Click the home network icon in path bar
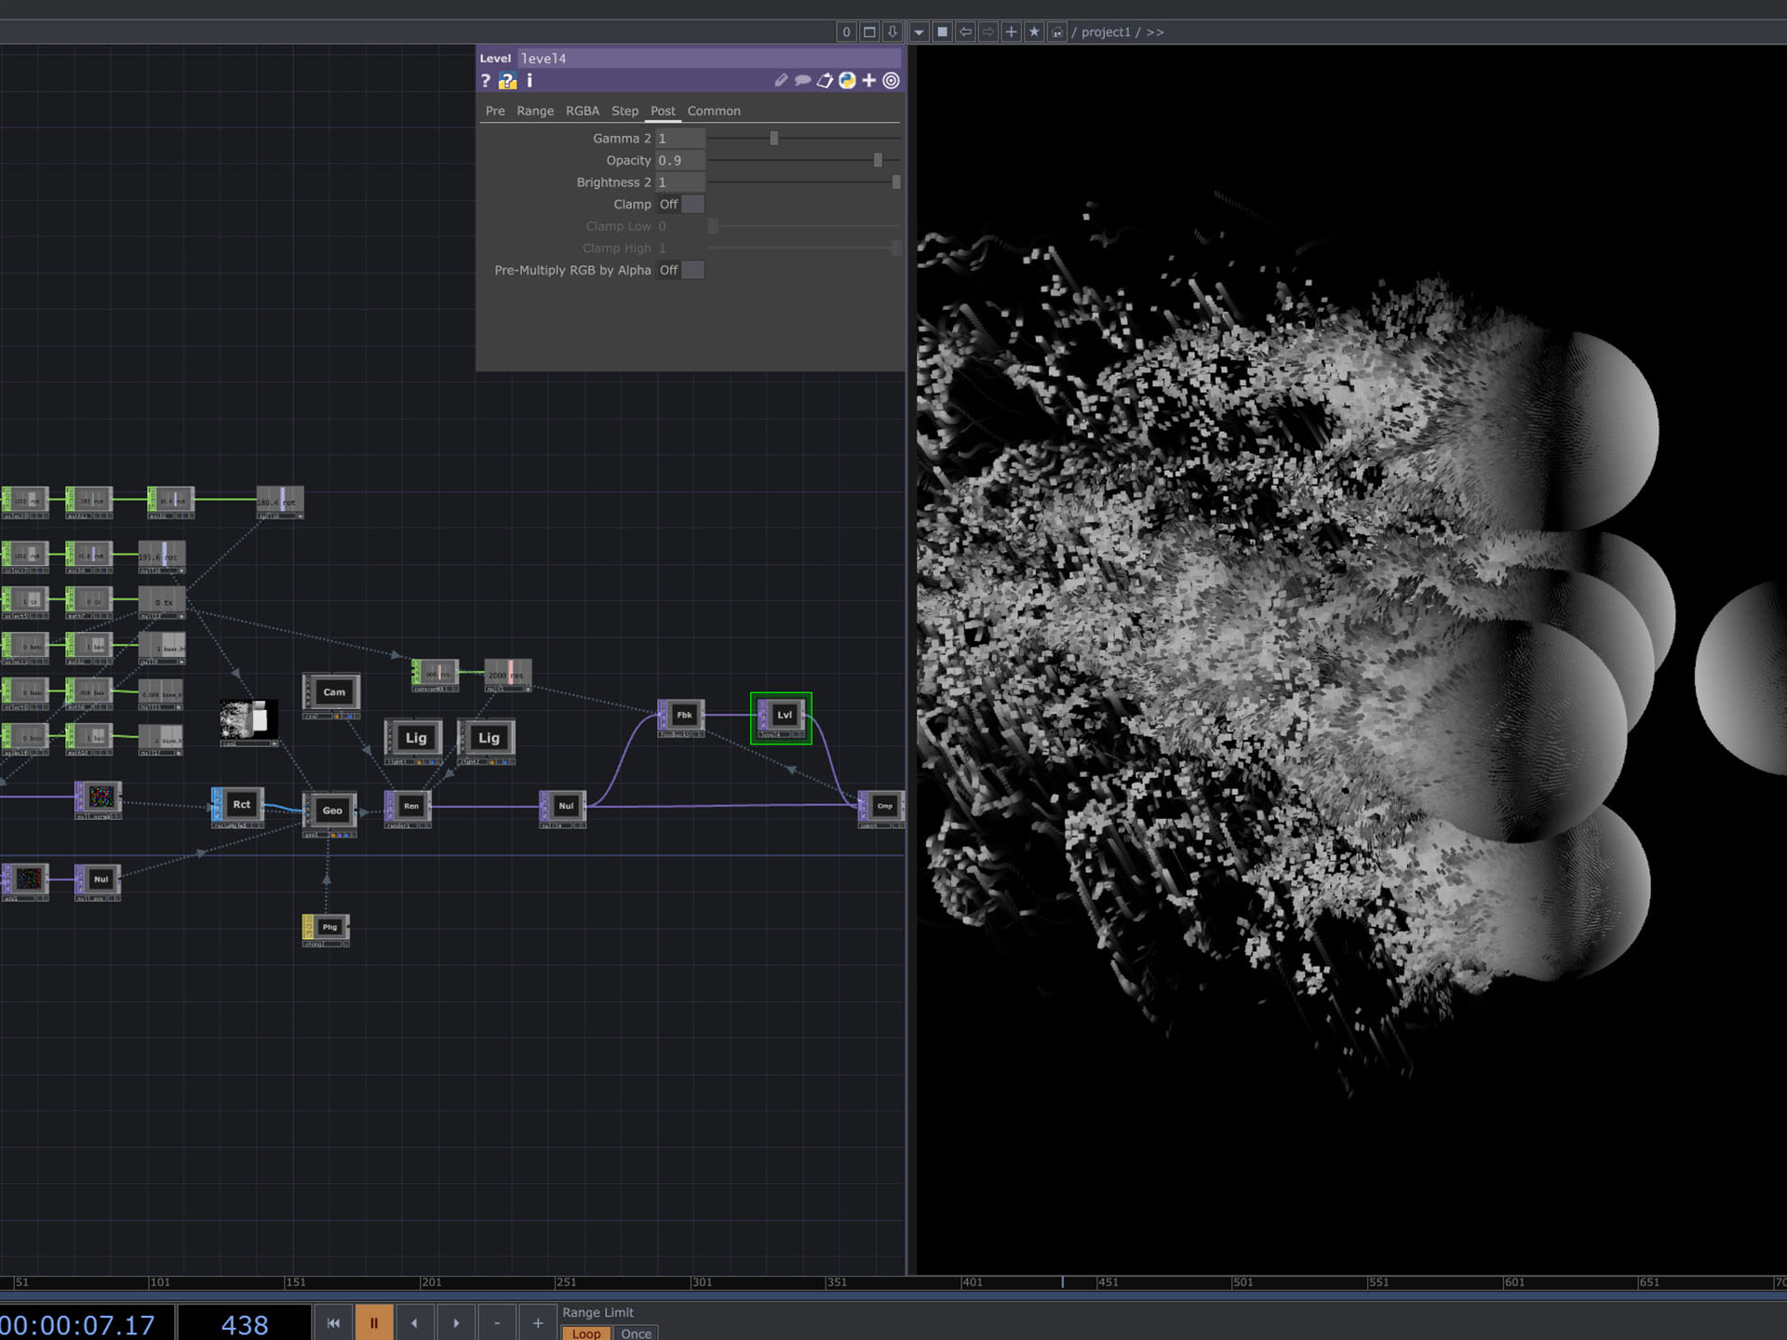This screenshot has height=1340, width=1787. click(1056, 32)
